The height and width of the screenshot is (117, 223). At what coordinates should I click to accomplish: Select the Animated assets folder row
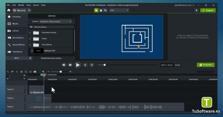tap(51, 33)
